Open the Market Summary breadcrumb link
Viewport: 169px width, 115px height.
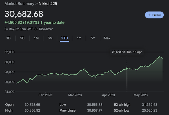(19, 4)
